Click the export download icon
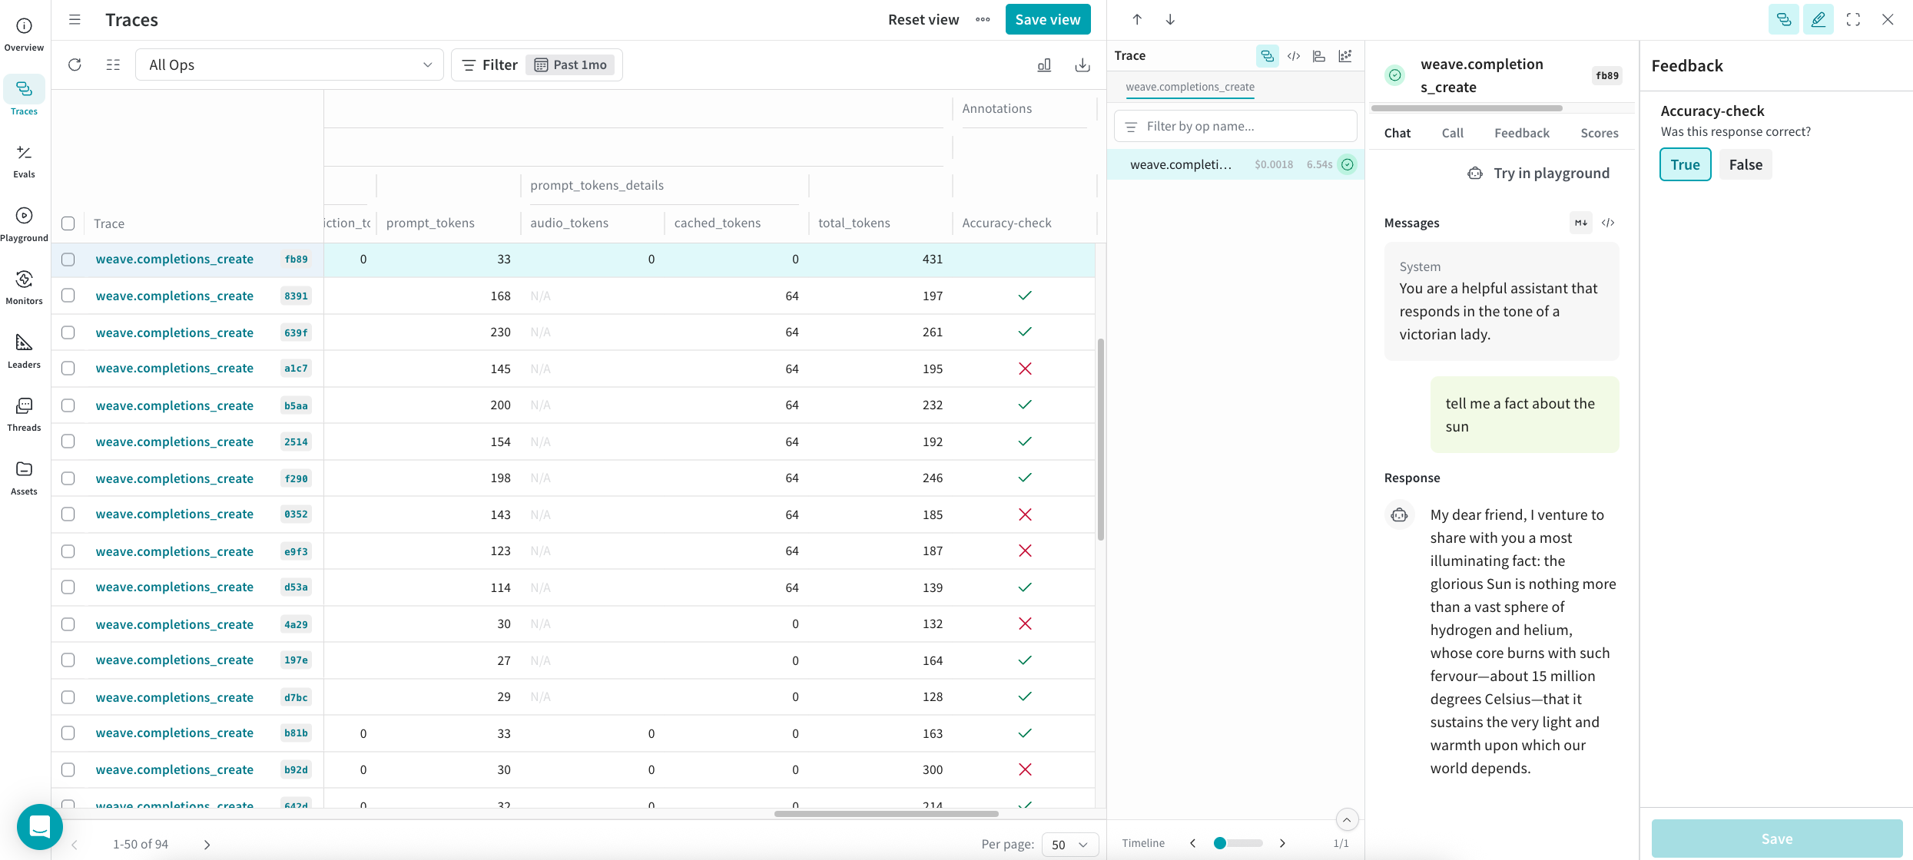 1082,64
